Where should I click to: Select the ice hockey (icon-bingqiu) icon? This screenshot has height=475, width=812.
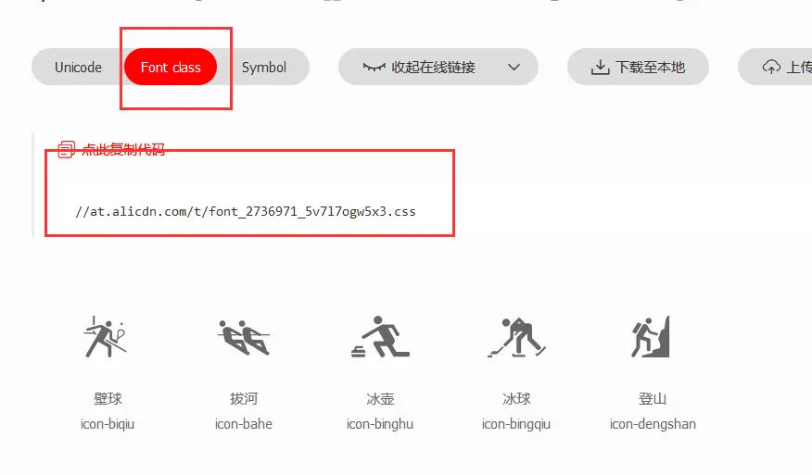point(516,337)
